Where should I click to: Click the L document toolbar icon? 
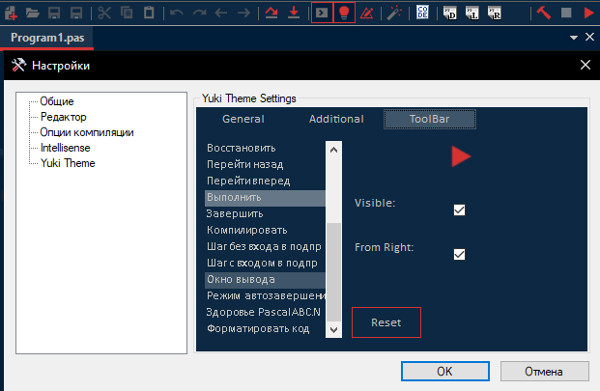(472, 13)
